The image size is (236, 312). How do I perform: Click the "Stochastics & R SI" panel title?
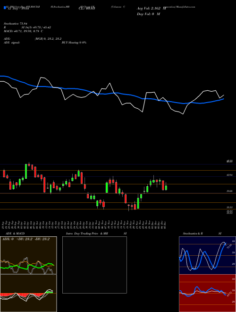point(202,234)
